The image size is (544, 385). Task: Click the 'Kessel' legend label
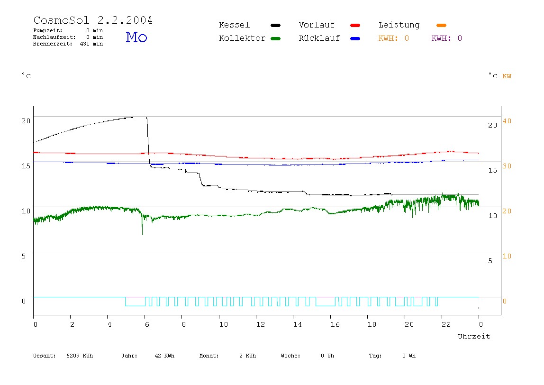click(x=234, y=25)
